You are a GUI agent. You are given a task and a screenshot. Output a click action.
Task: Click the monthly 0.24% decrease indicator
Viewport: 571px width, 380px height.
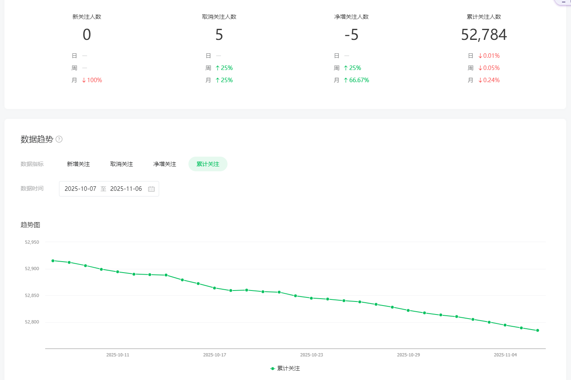point(489,80)
